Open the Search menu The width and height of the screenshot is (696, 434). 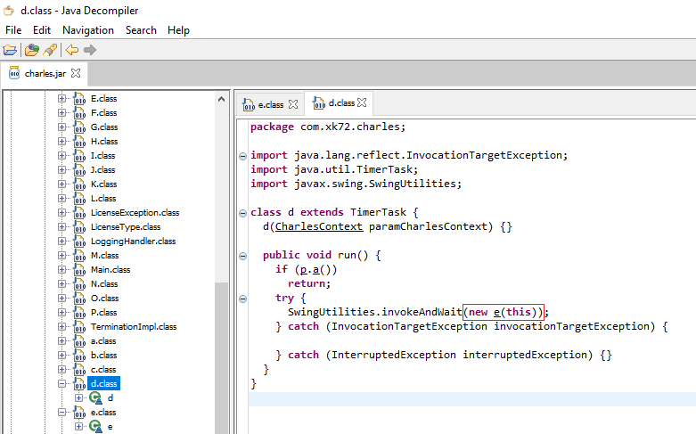[x=141, y=30]
